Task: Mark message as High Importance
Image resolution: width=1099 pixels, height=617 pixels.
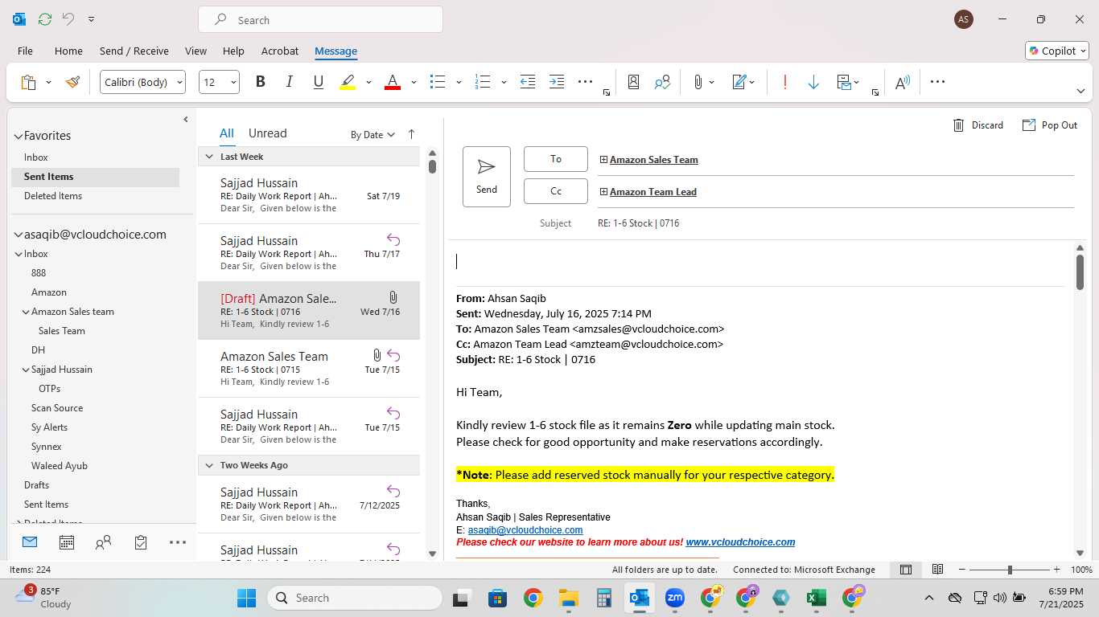Action: click(784, 82)
